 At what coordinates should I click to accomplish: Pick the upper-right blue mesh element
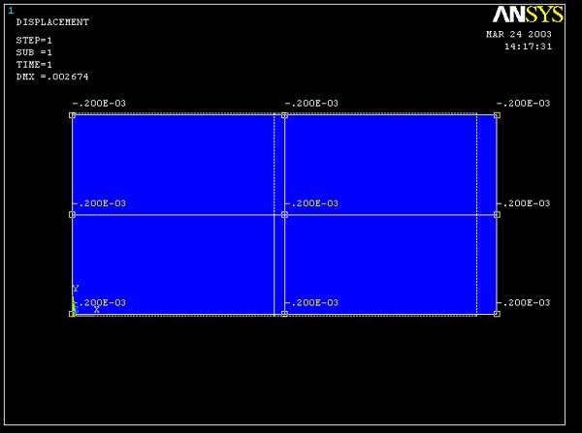(x=391, y=165)
